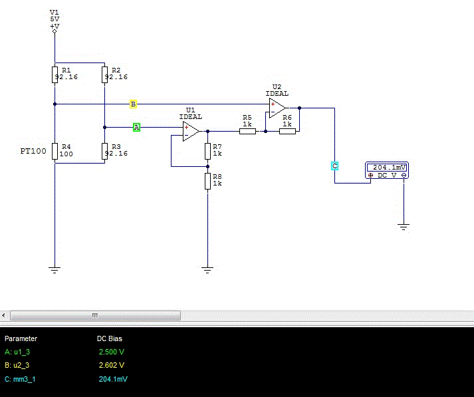474x397 pixels.
Task: Select the DC voltmeter showing 204.1mV
Action: point(387,170)
